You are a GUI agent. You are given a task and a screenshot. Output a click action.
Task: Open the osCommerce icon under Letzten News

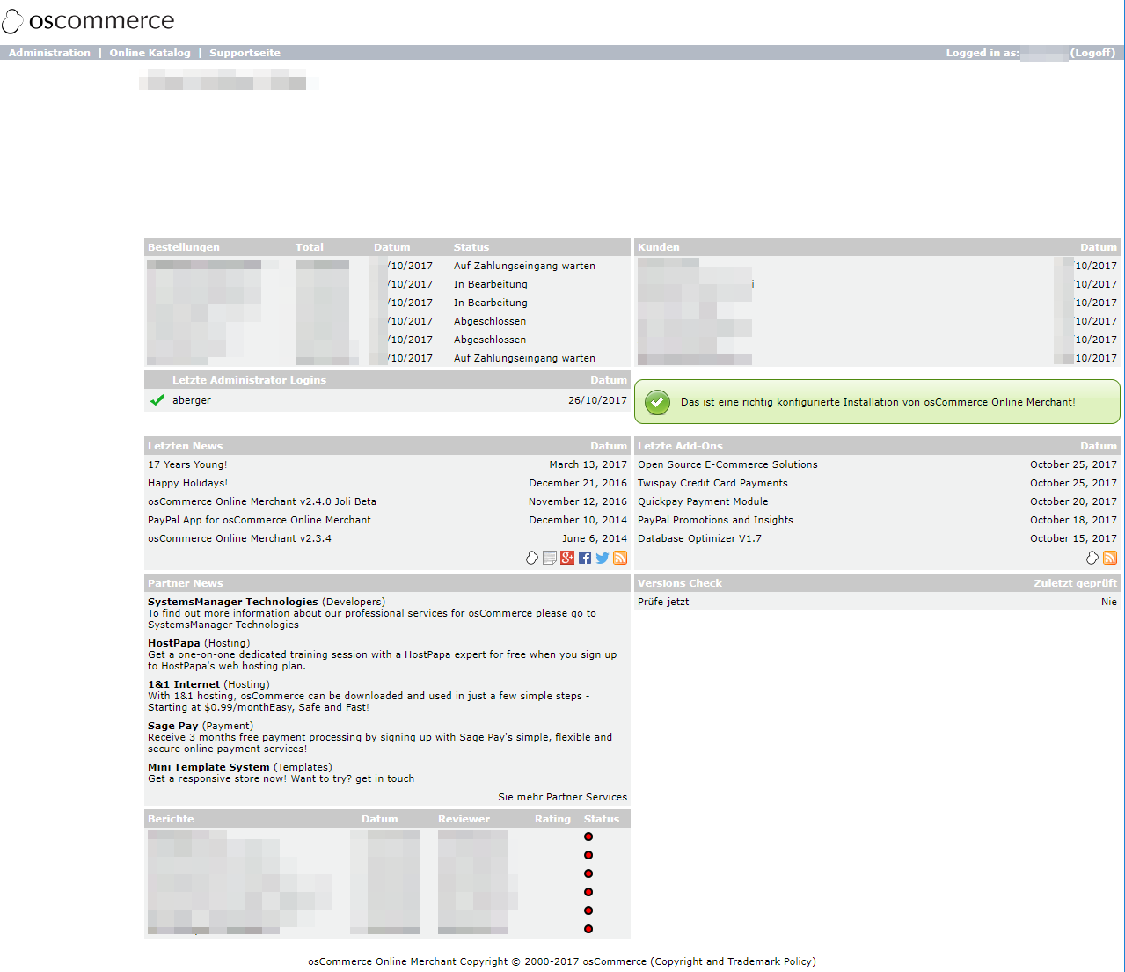point(532,558)
